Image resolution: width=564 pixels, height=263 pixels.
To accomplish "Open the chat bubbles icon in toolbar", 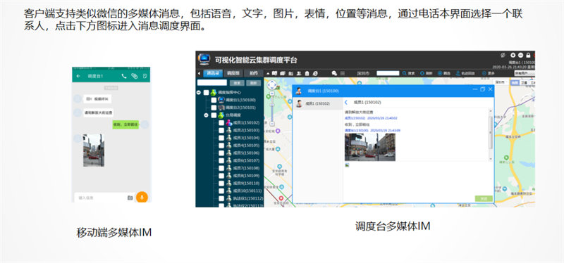I will (x=334, y=73).
